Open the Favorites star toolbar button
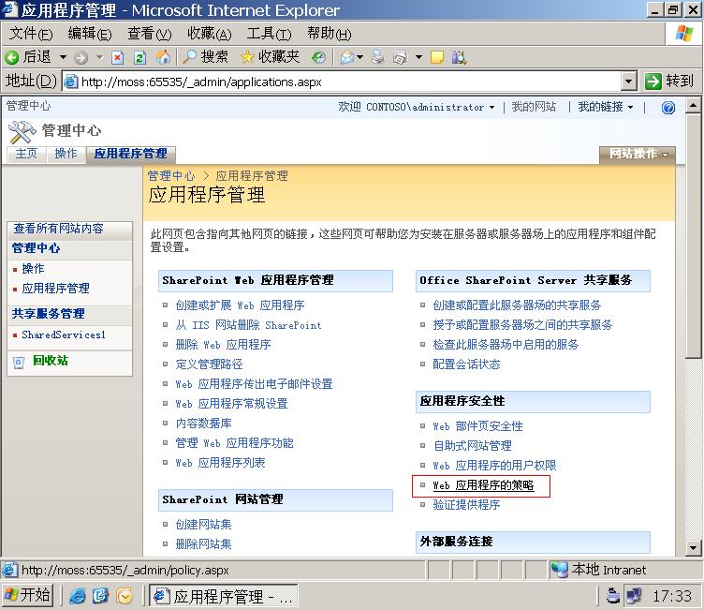The width and height of the screenshot is (704, 610). tap(270, 57)
